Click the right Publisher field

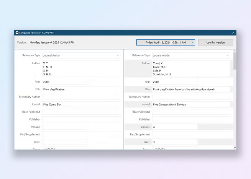pos(191,119)
